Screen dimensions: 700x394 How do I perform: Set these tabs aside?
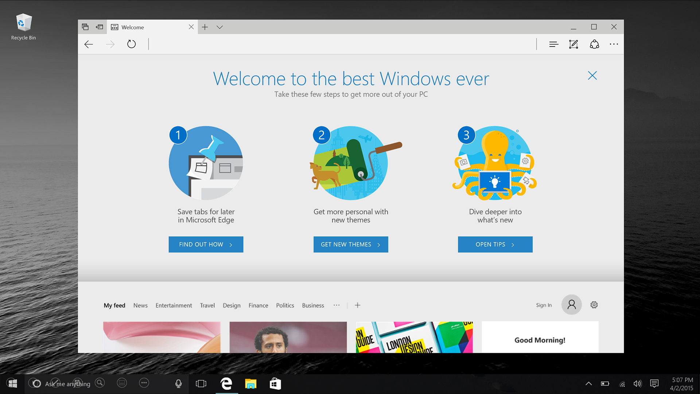(x=100, y=27)
